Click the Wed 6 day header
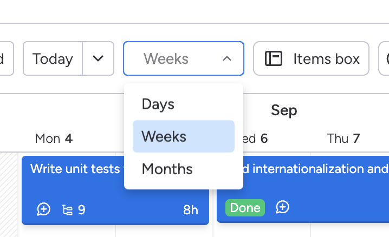This screenshot has width=389, height=237. pos(255,139)
